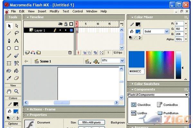193x128 pixels.
Task: Open the Solid fill style dropdown
Action: pyautogui.click(x=167, y=31)
